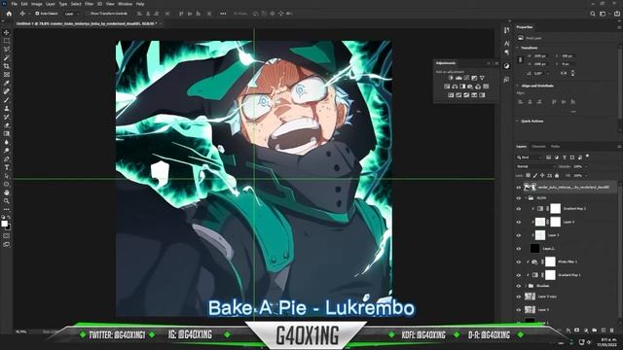Select the Lasso tool
Viewport: 623px width, 350px height.
pos(7,50)
